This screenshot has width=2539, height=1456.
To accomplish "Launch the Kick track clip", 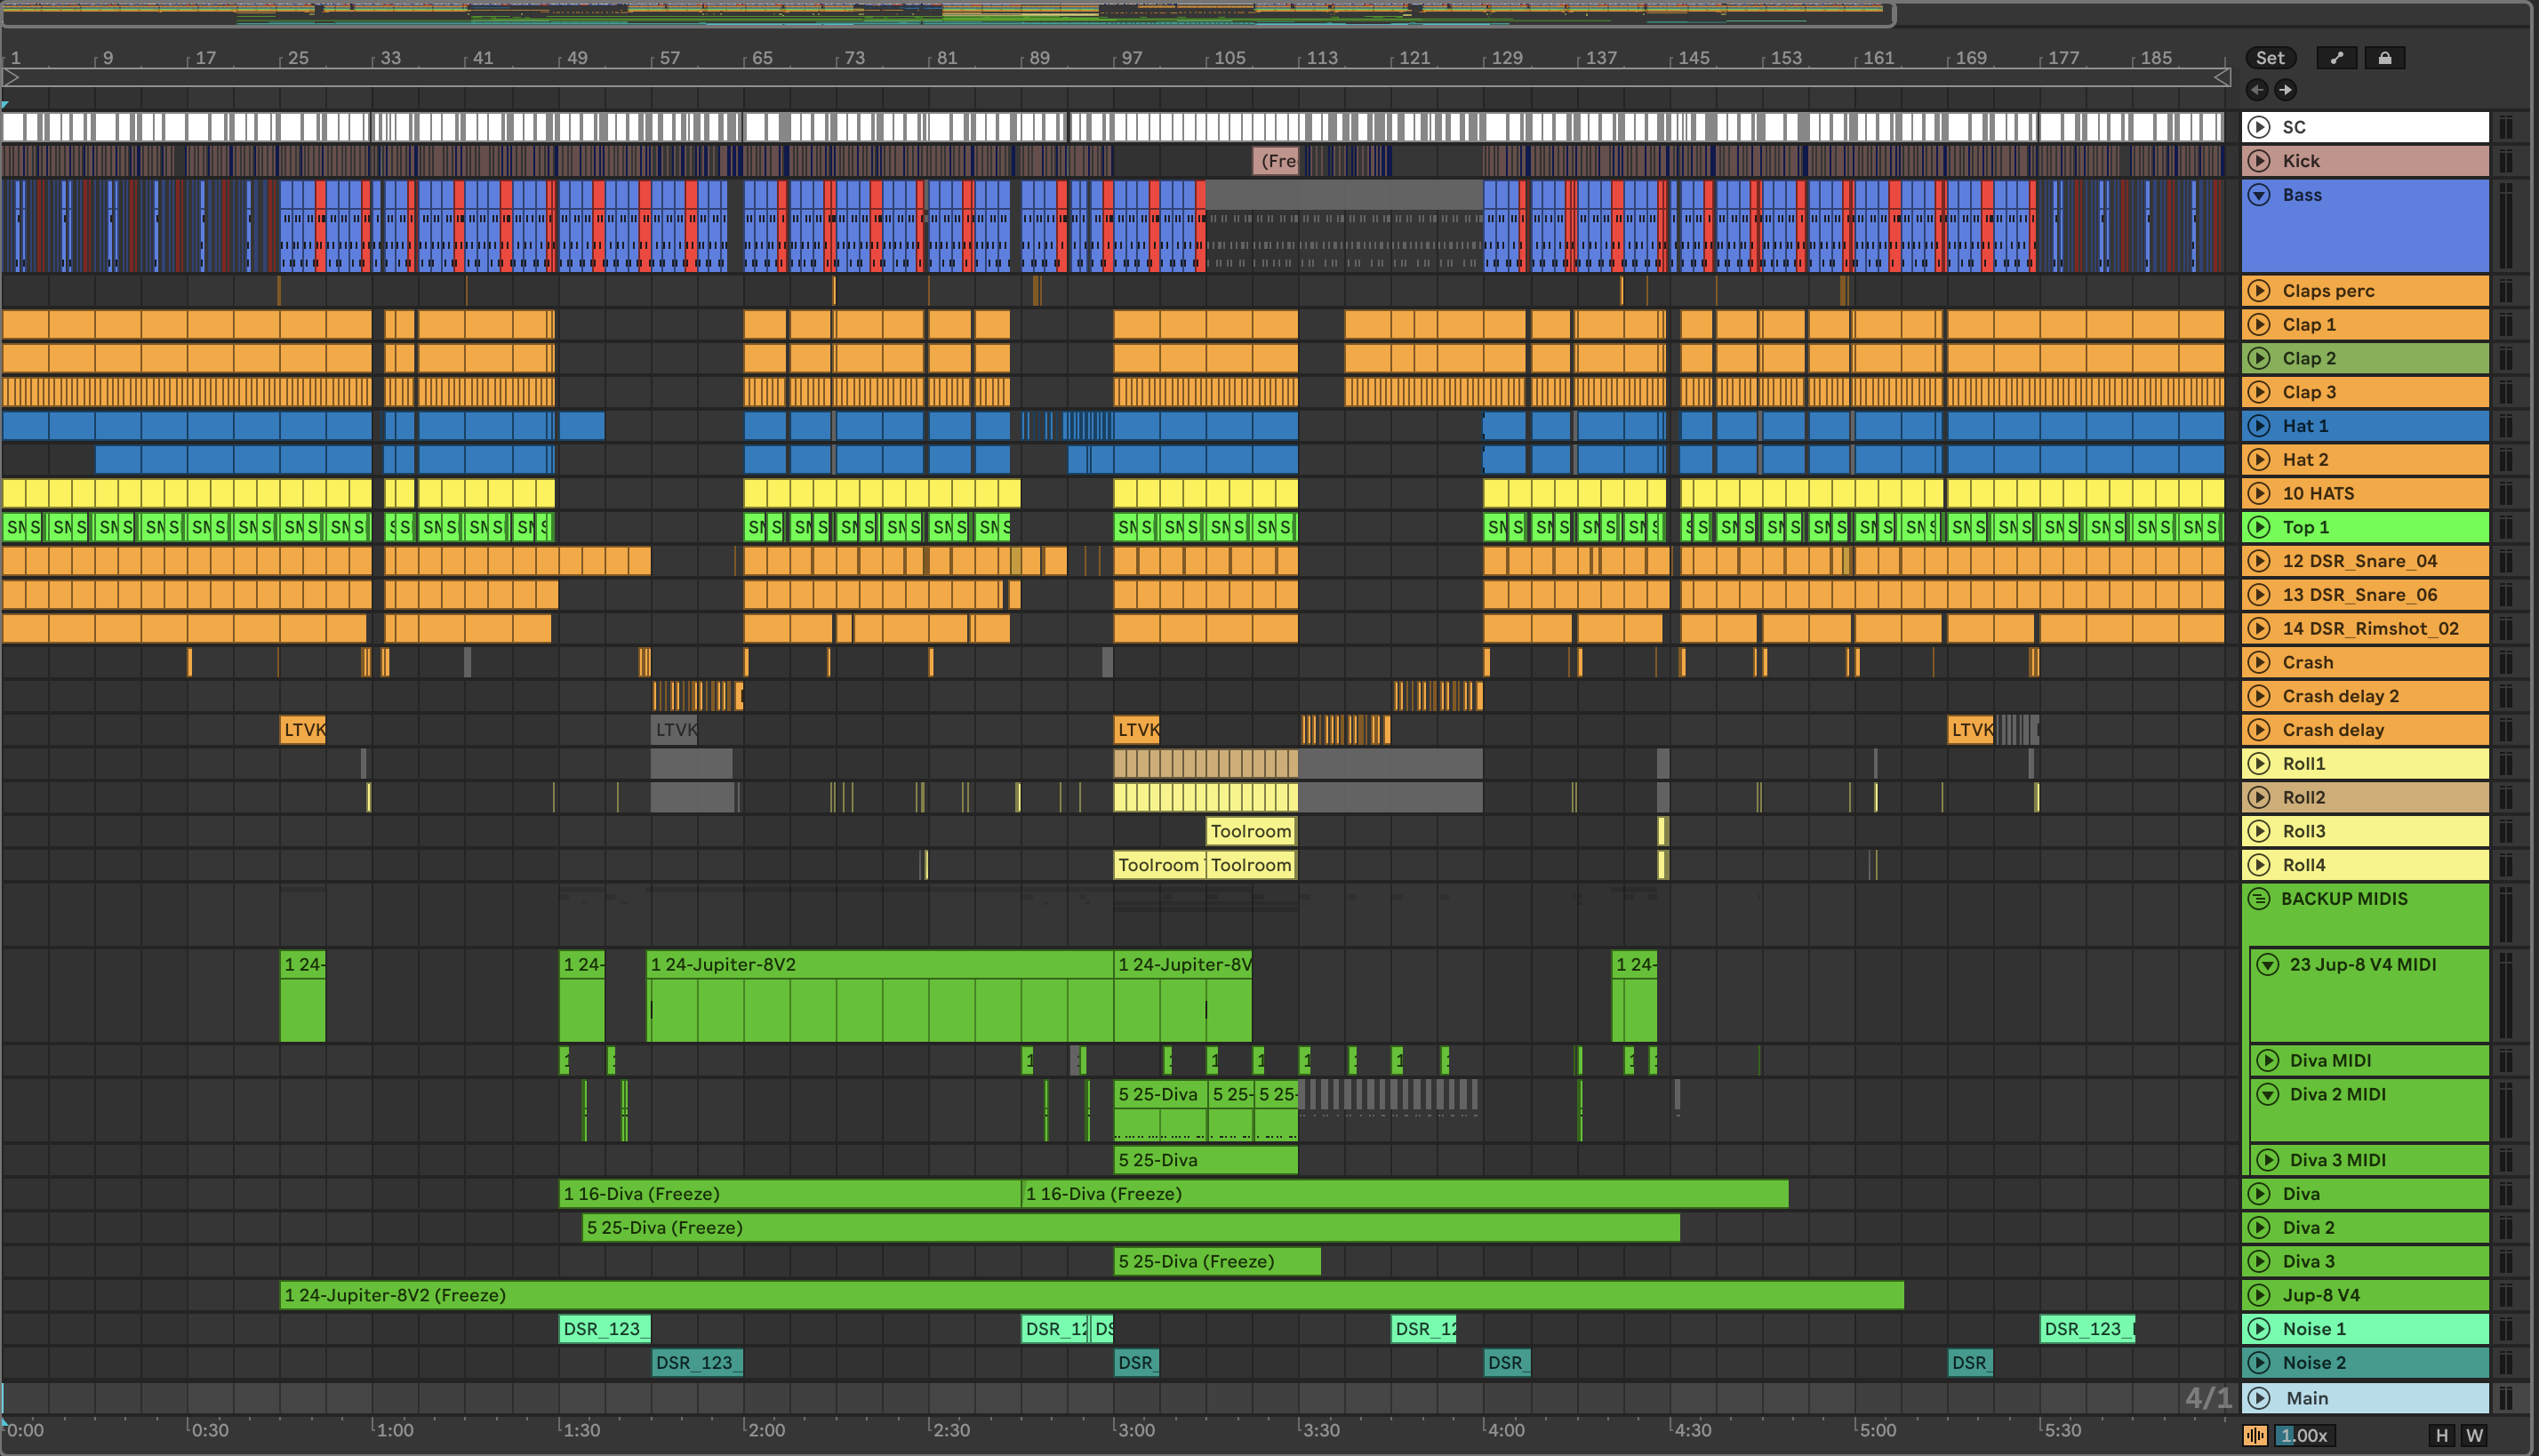I will coord(2259,161).
